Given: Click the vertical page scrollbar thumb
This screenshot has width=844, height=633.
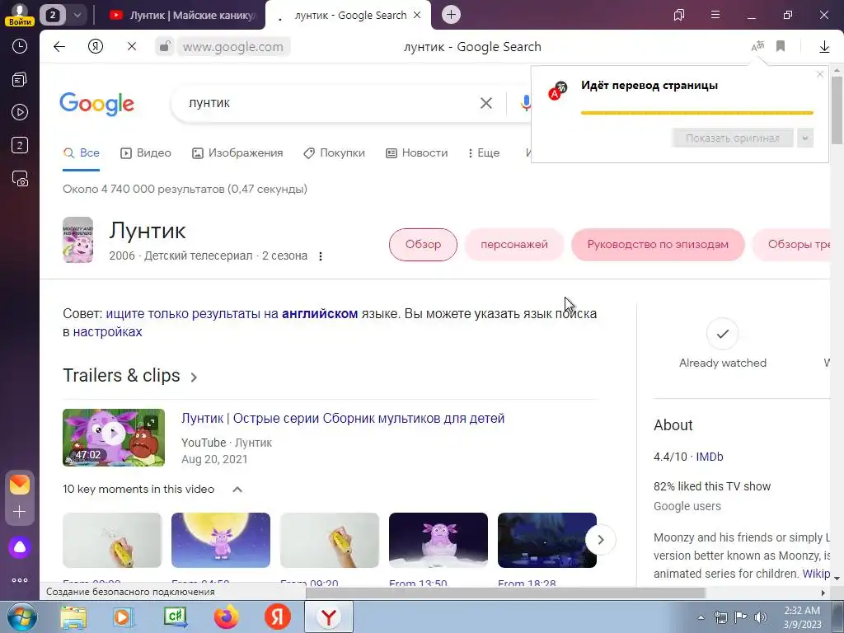Looking at the screenshot, I should point(837,110).
